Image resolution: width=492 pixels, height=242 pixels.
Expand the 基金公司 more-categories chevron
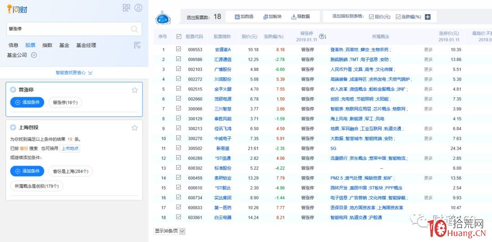[x=34, y=55]
